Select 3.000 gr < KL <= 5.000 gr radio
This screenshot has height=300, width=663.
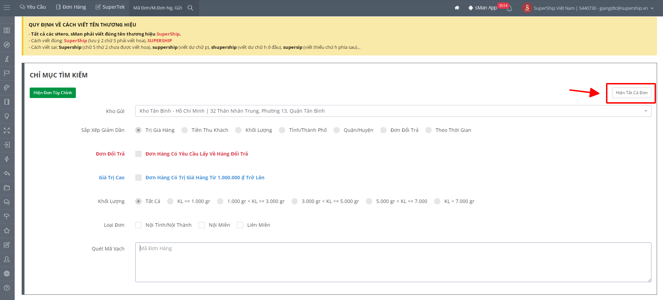click(x=295, y=201)
